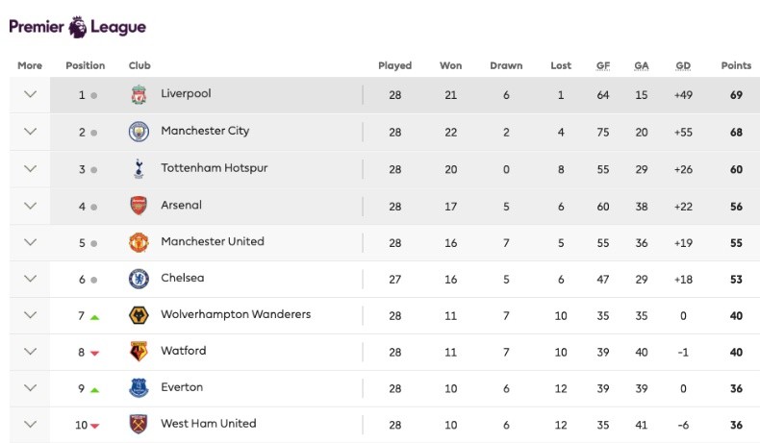760x443 pixels.
Task: Click the green up arrow beside position 7
Action: (94, 316)
